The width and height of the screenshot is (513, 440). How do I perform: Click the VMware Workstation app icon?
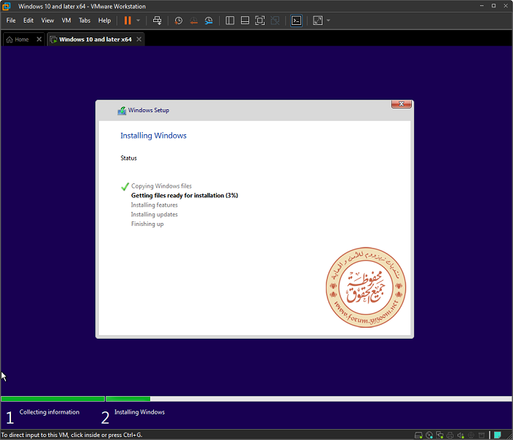[6, 6]
